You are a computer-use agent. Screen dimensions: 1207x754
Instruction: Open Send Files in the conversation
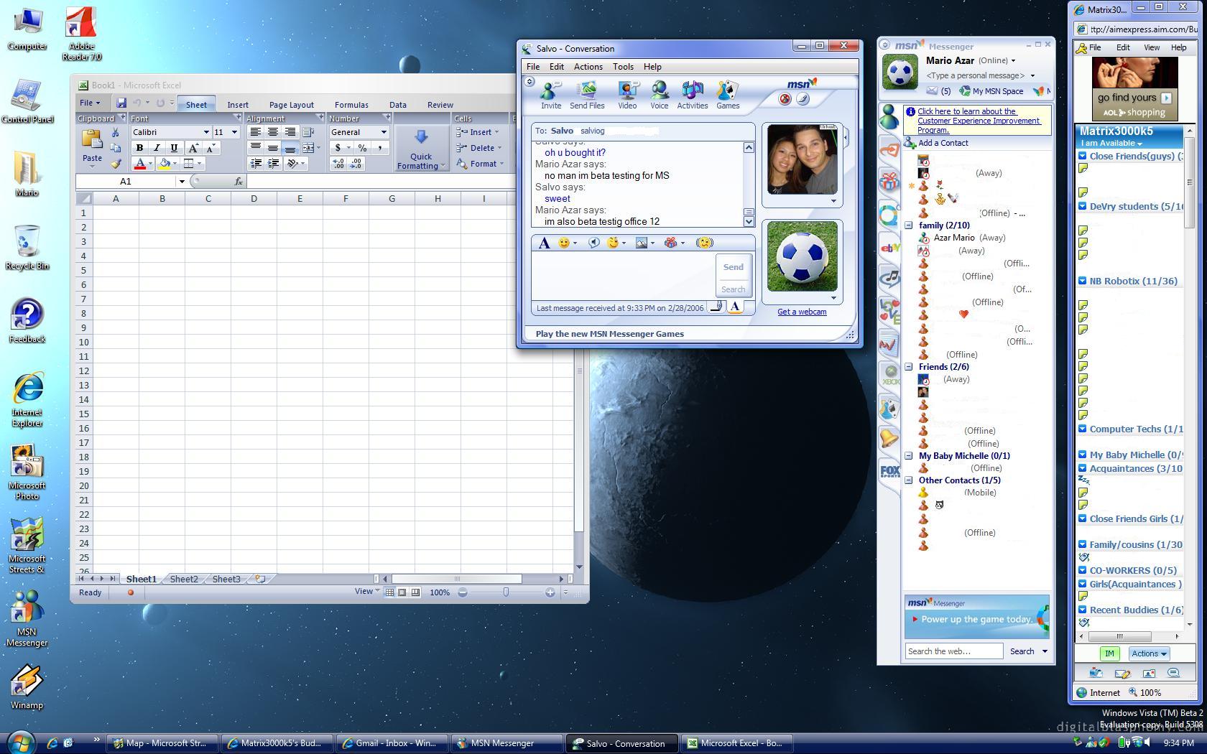587,94
